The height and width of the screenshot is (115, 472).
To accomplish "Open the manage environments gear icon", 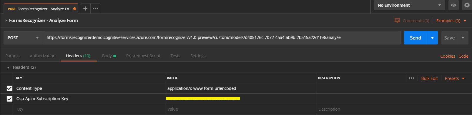I will 467,5.
